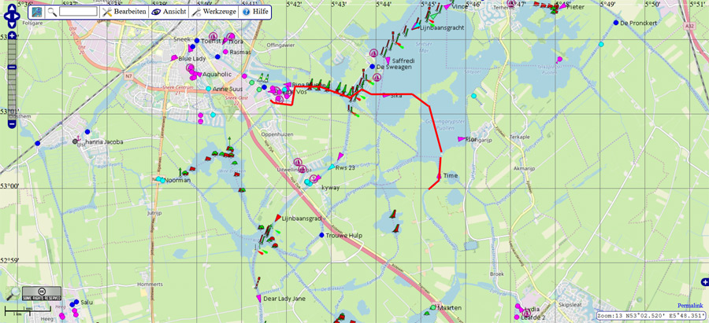709x323 pixels.
Task: Click the magnifier map icon at bottom left
Action: pyautogui.click(x=13, y=293)
